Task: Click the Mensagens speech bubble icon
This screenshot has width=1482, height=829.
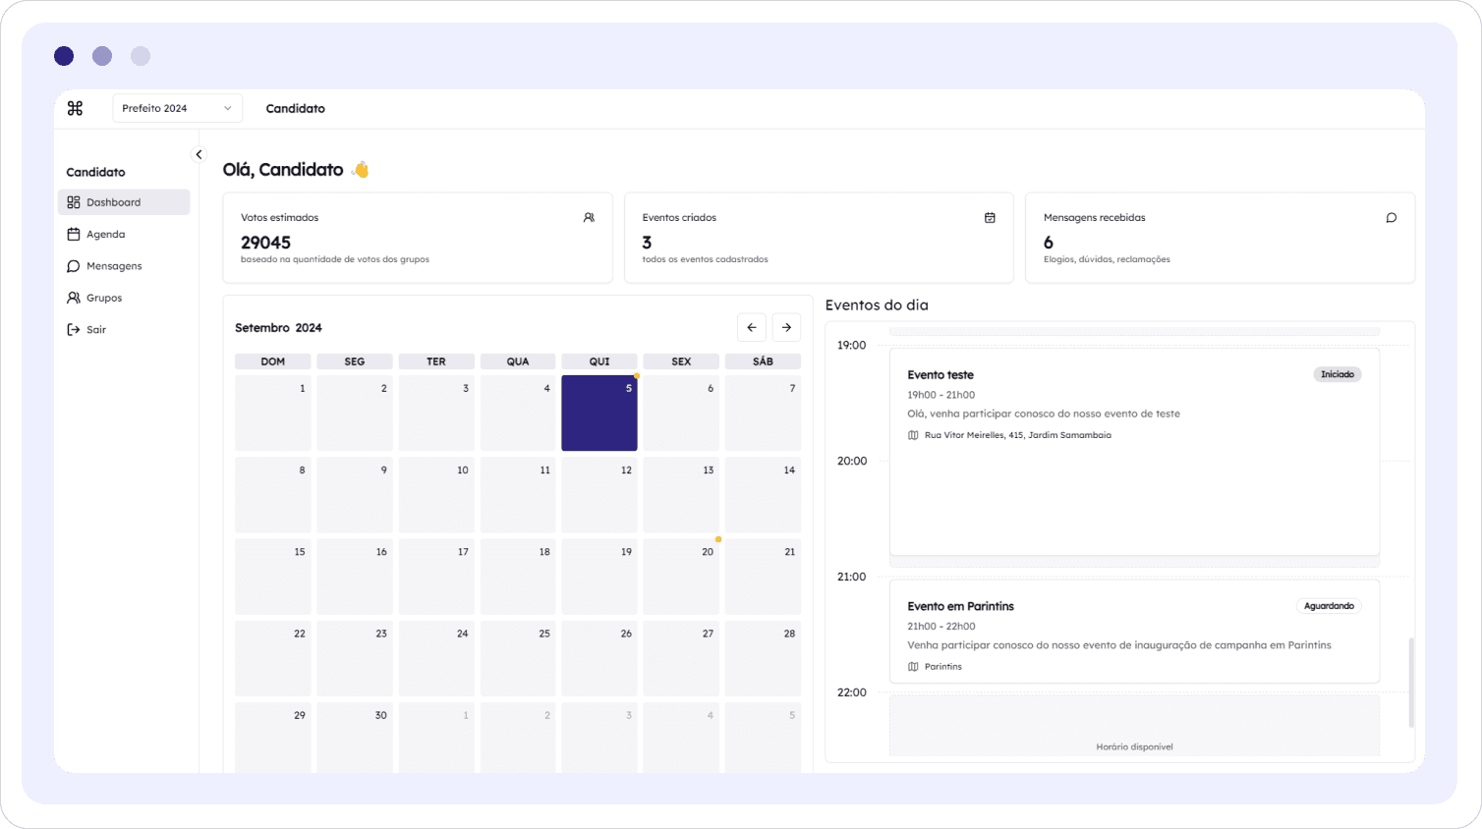Action: pyautogui.click(x=74, y=266)
